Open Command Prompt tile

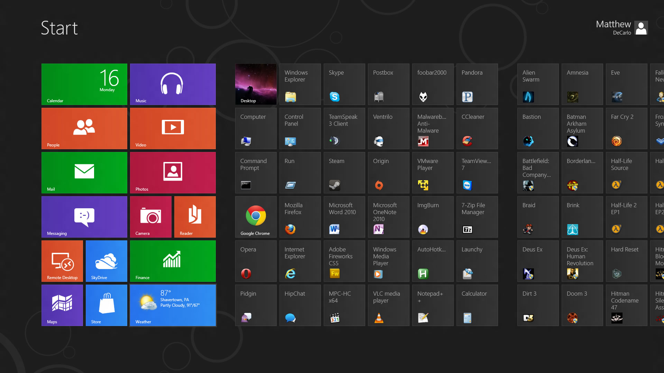256,173
